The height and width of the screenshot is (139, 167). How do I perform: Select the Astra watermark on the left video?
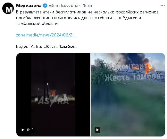point(53,101)
